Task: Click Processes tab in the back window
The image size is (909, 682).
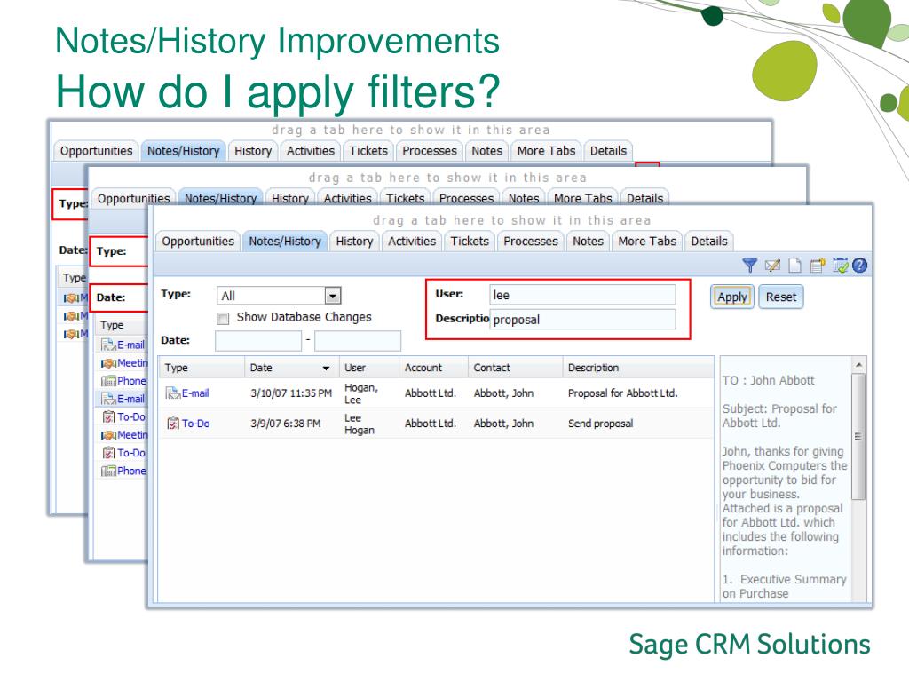Action: point(430,151)
